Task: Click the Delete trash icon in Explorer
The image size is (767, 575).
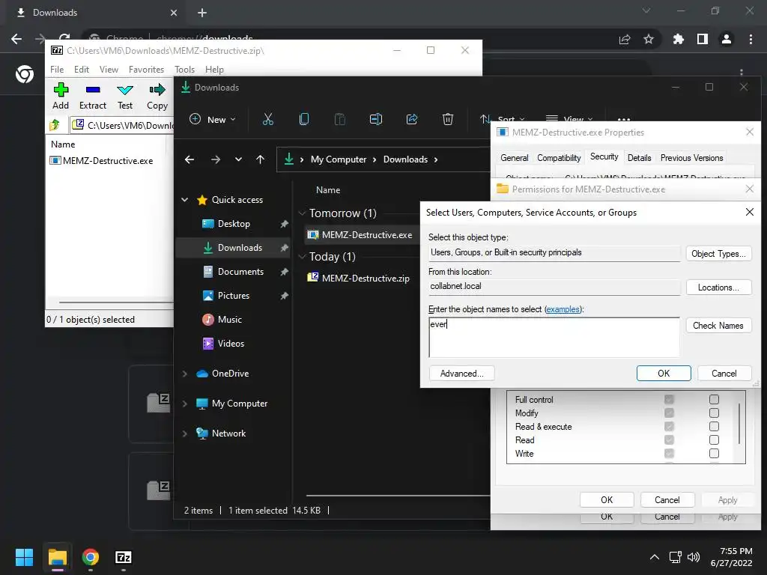Action: point(448,119)
